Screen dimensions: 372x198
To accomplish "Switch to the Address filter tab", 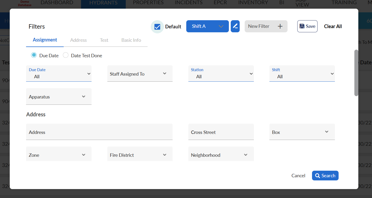I will [78, 40].
